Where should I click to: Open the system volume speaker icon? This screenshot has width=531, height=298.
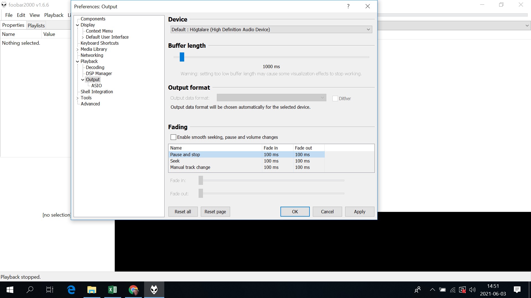click(x=472, y=290)
